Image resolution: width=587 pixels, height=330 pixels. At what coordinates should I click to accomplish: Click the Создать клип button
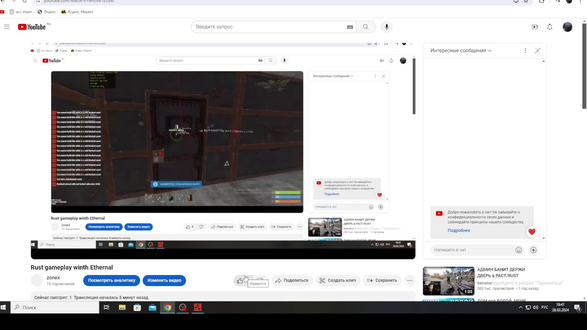click(x=338, y=280)
